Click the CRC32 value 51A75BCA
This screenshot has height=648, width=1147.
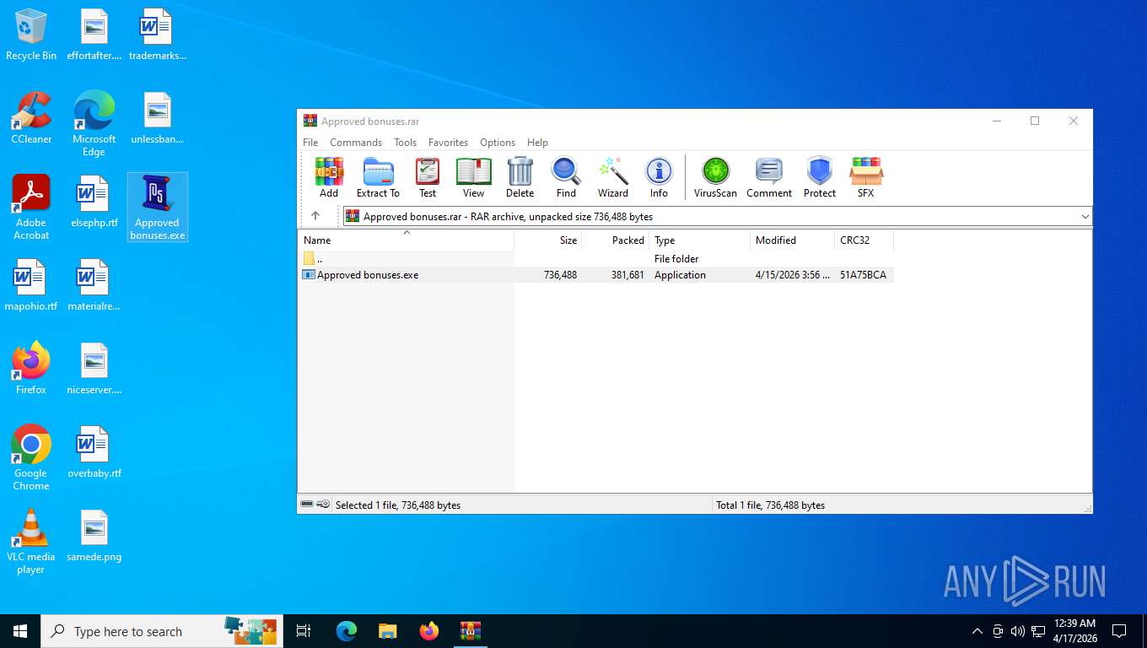click(863, 275)
